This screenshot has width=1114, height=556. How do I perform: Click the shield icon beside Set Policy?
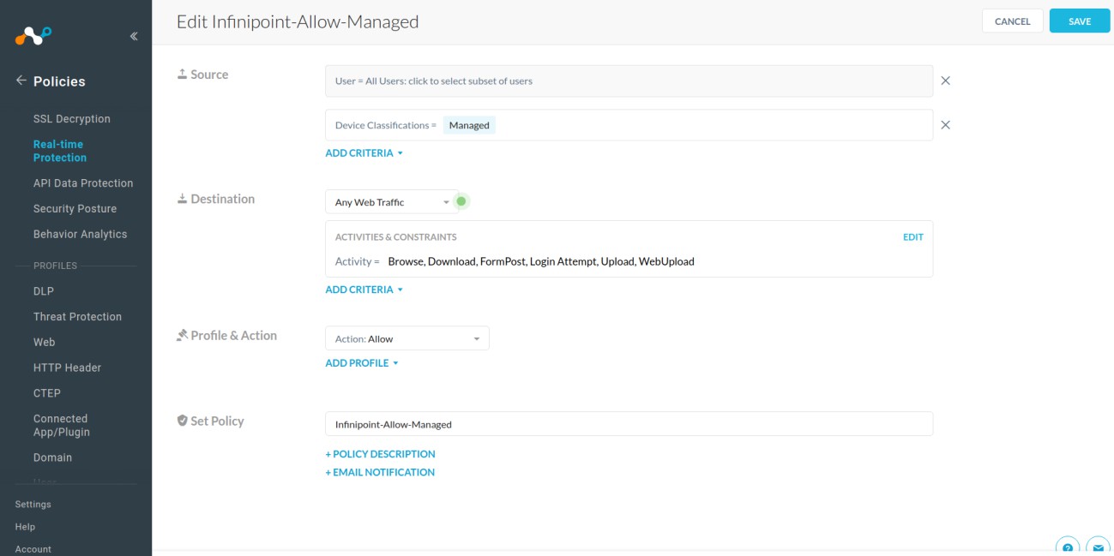tap(183, 419)
